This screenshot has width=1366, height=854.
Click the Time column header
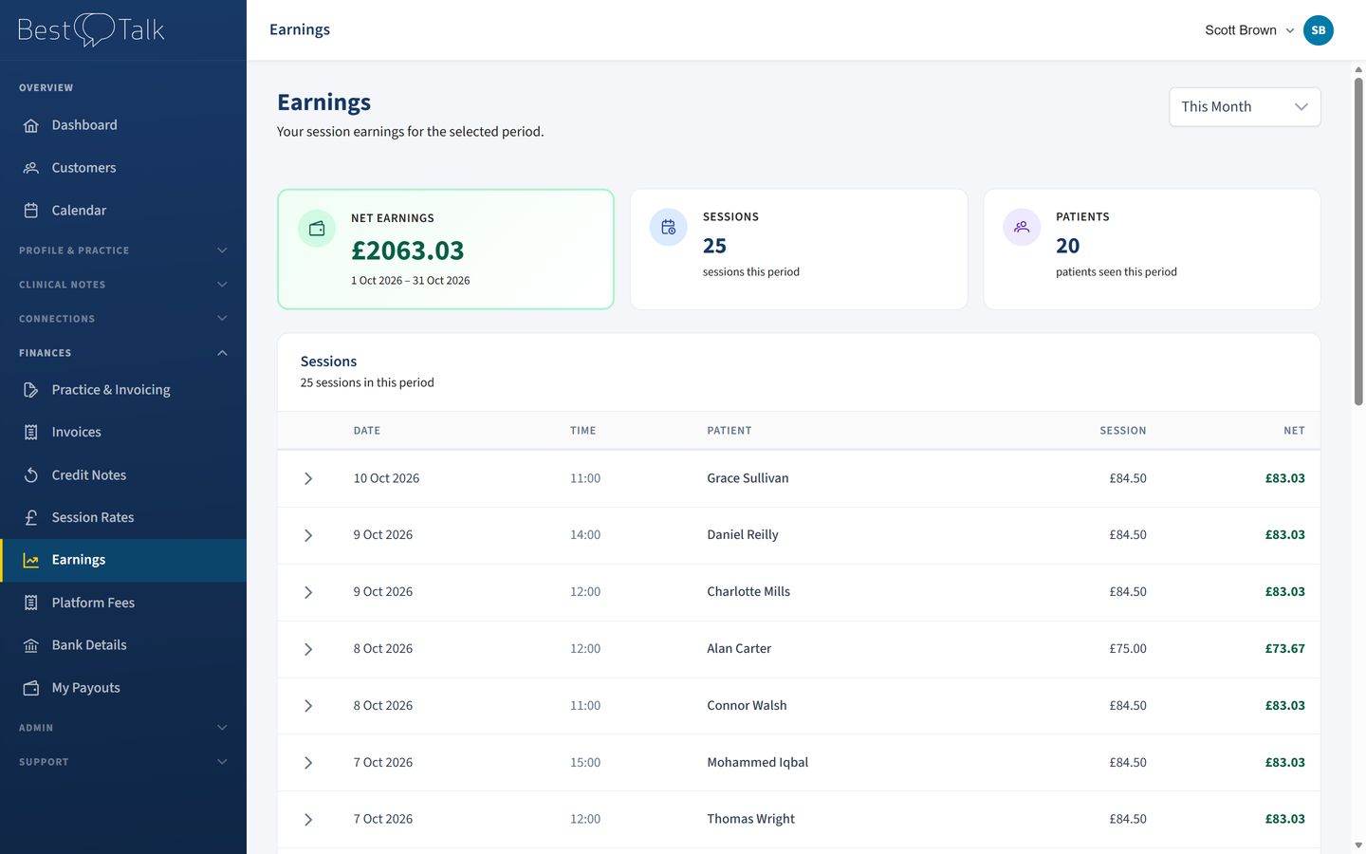coord(583,431)
